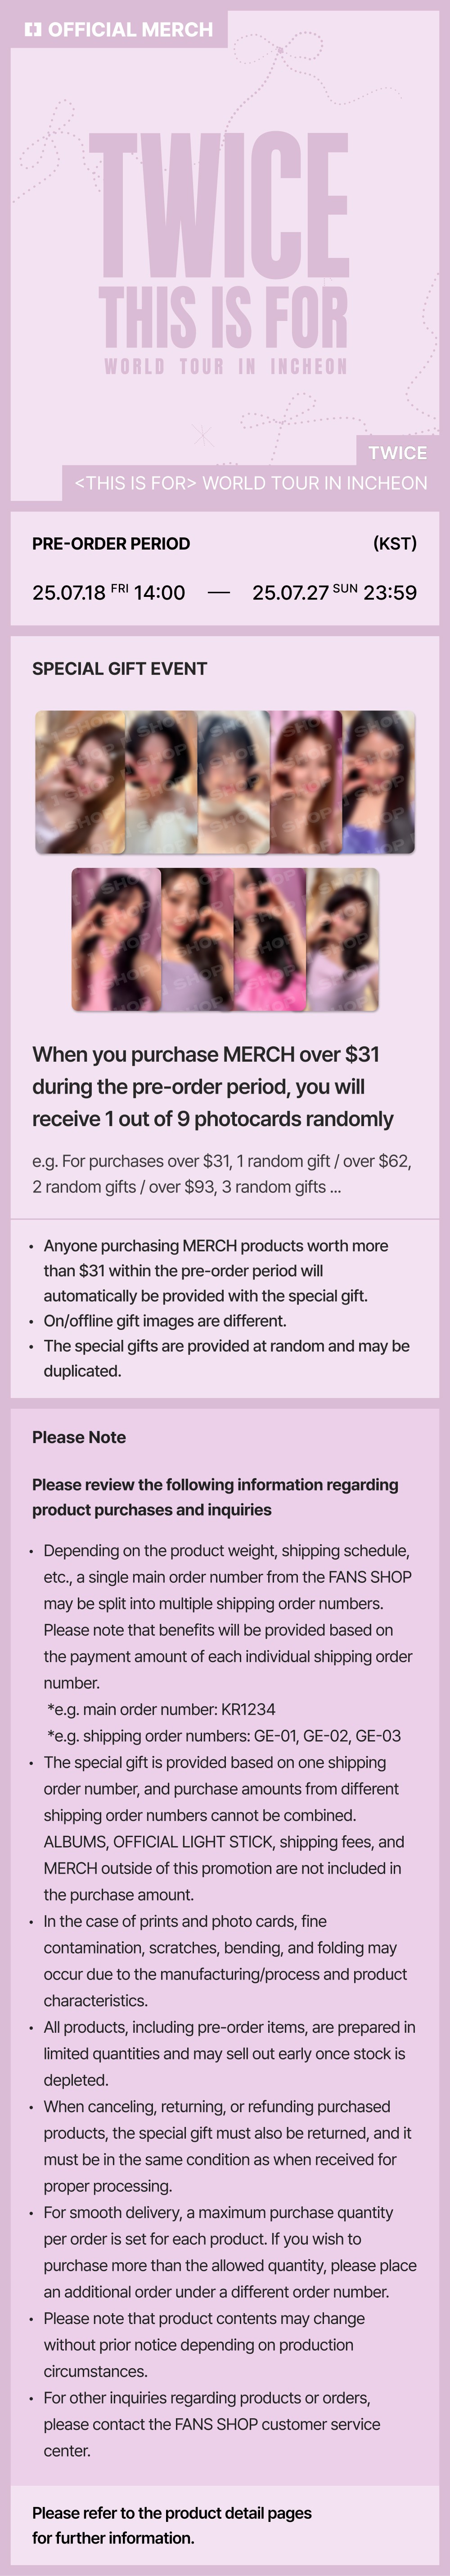Open the rightmost photocard in the bottom row
Image resolution: width=450 pixels, height=2576 pixels.
(342, 939)
